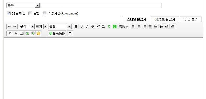
Task: Apply superscript formatting
Action: [98, 27]
